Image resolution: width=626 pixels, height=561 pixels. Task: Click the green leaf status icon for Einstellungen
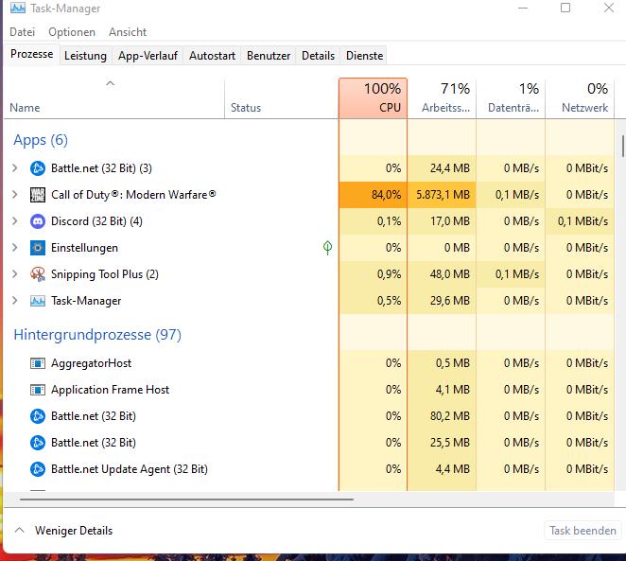(327, 248)
